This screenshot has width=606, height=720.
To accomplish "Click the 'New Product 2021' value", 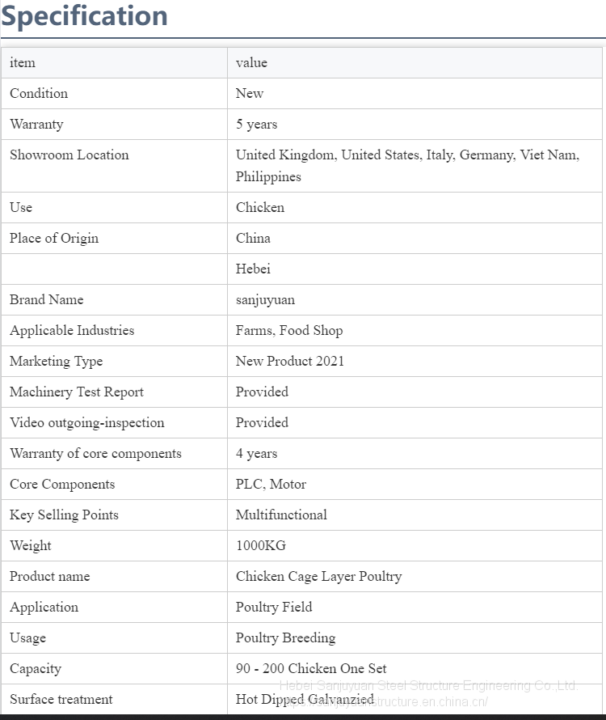I will tap(290, 362).
